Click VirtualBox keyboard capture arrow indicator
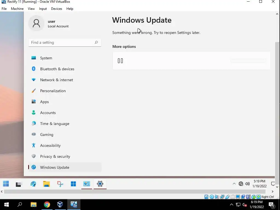This screenshot has width=280, height=210. pos(258,197)
